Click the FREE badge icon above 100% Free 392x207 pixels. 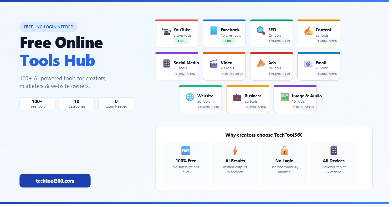click(x=186, y=151)
